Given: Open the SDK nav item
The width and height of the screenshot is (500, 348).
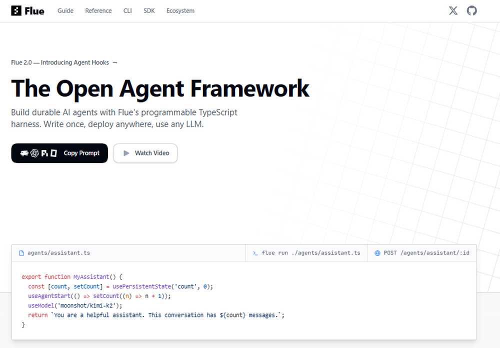Looking at the screenshot, I should [x=149, y=11].
